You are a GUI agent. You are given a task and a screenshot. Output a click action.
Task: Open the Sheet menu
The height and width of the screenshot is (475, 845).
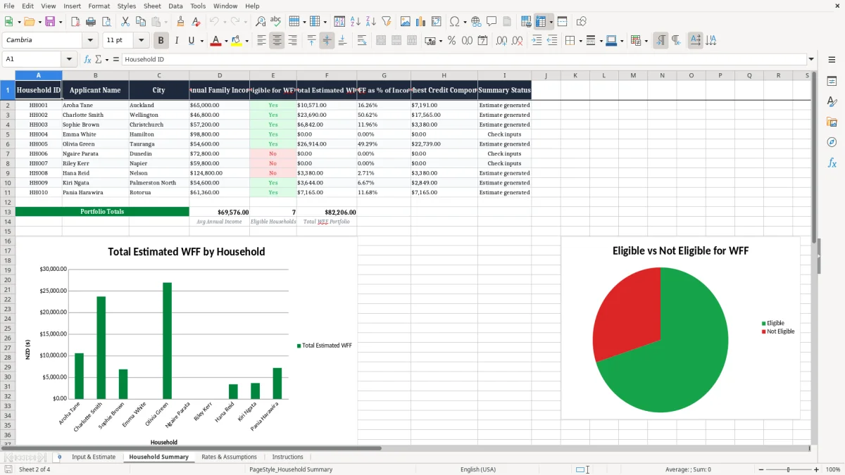[x=152, y=6]
